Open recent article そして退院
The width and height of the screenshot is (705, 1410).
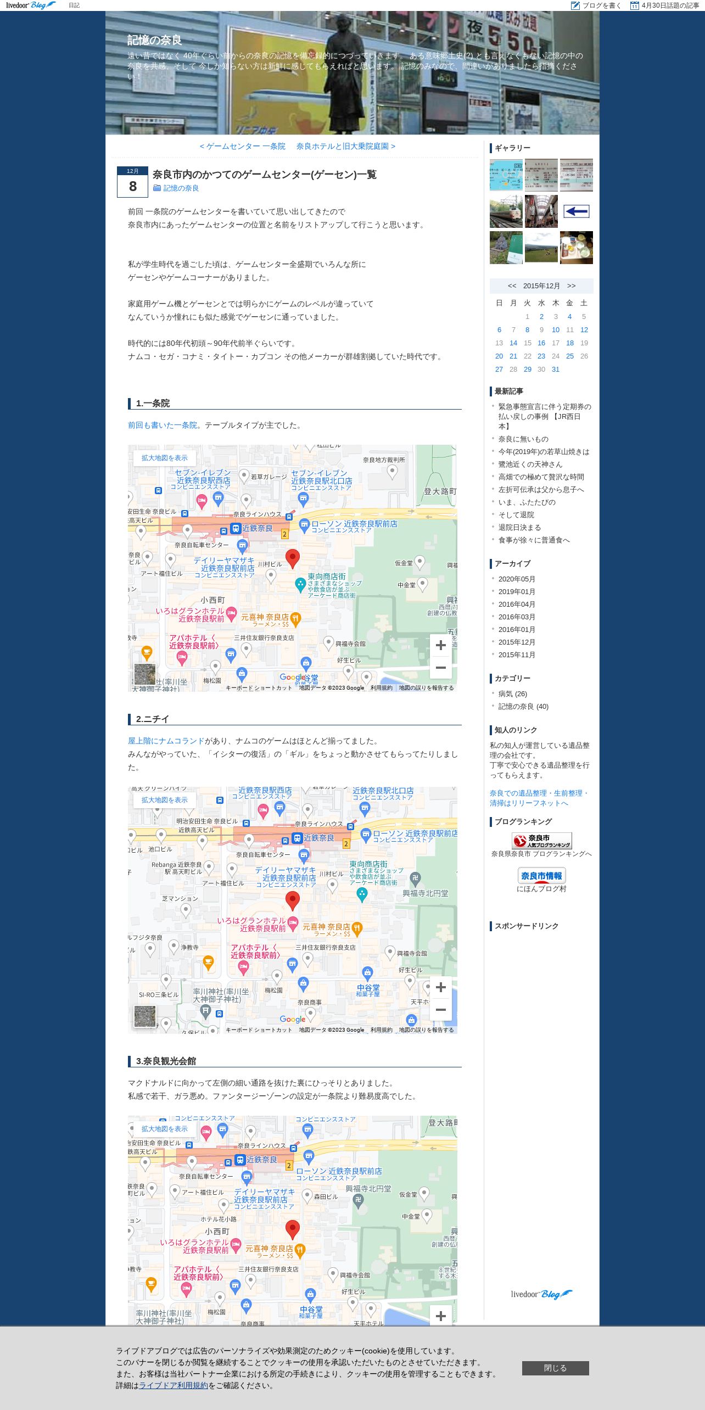[x=516, y=515]
